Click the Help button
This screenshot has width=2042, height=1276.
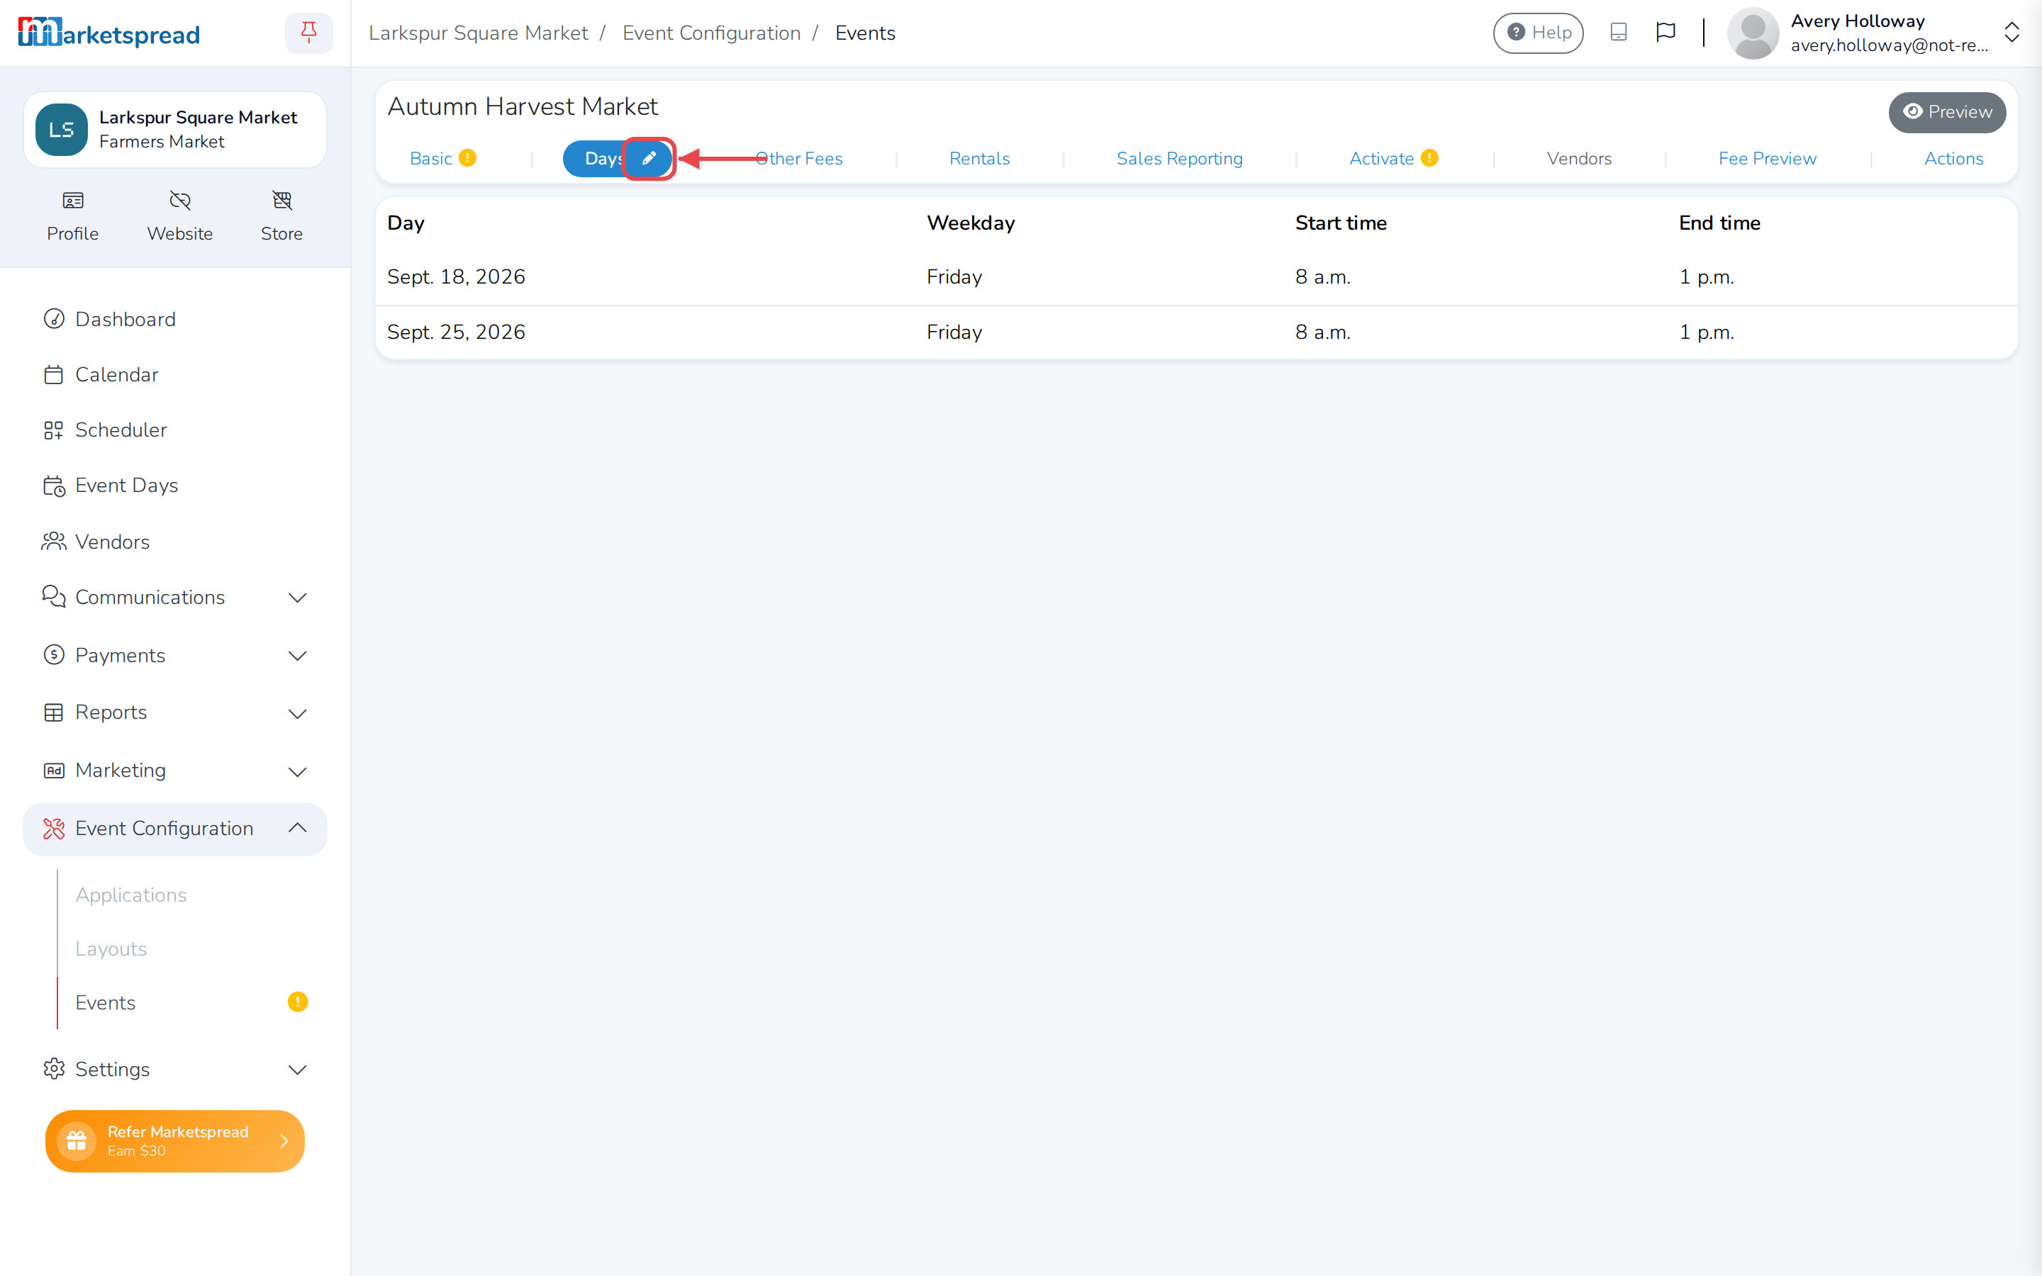click(1537, 33)
